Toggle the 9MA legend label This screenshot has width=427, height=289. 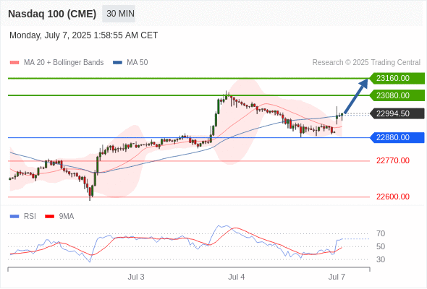coord(67,217)
